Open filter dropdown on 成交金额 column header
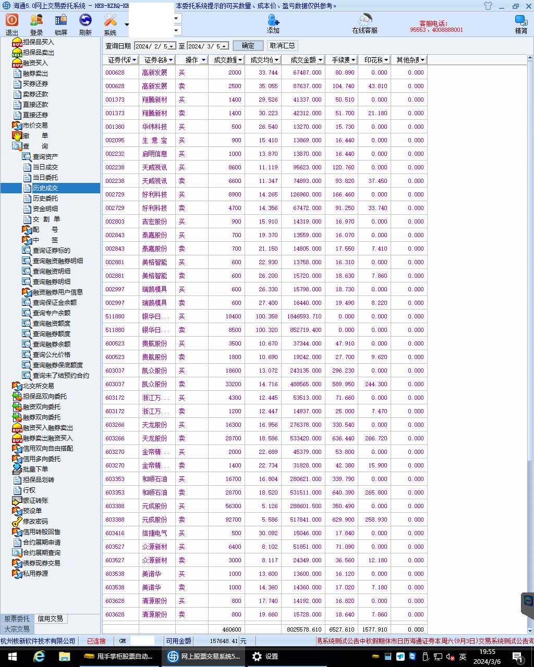 coord(320,60)
